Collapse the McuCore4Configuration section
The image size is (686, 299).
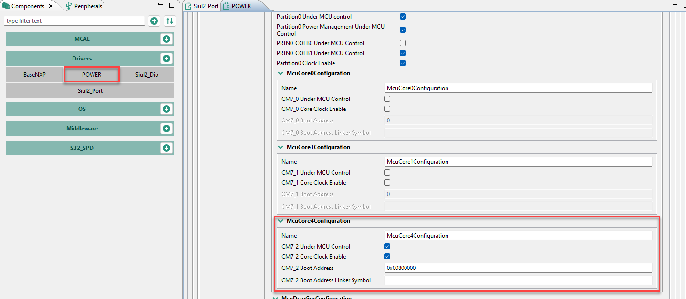click(x=280, y=221)
